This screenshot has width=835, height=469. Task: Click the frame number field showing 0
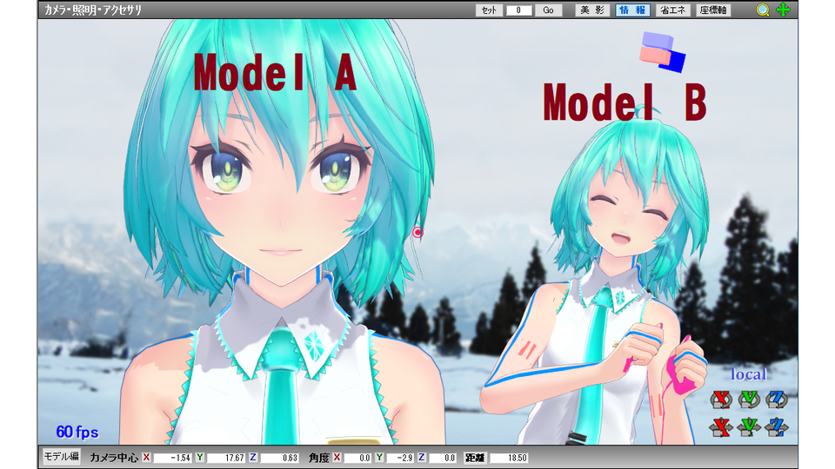(x=518, y=10)
